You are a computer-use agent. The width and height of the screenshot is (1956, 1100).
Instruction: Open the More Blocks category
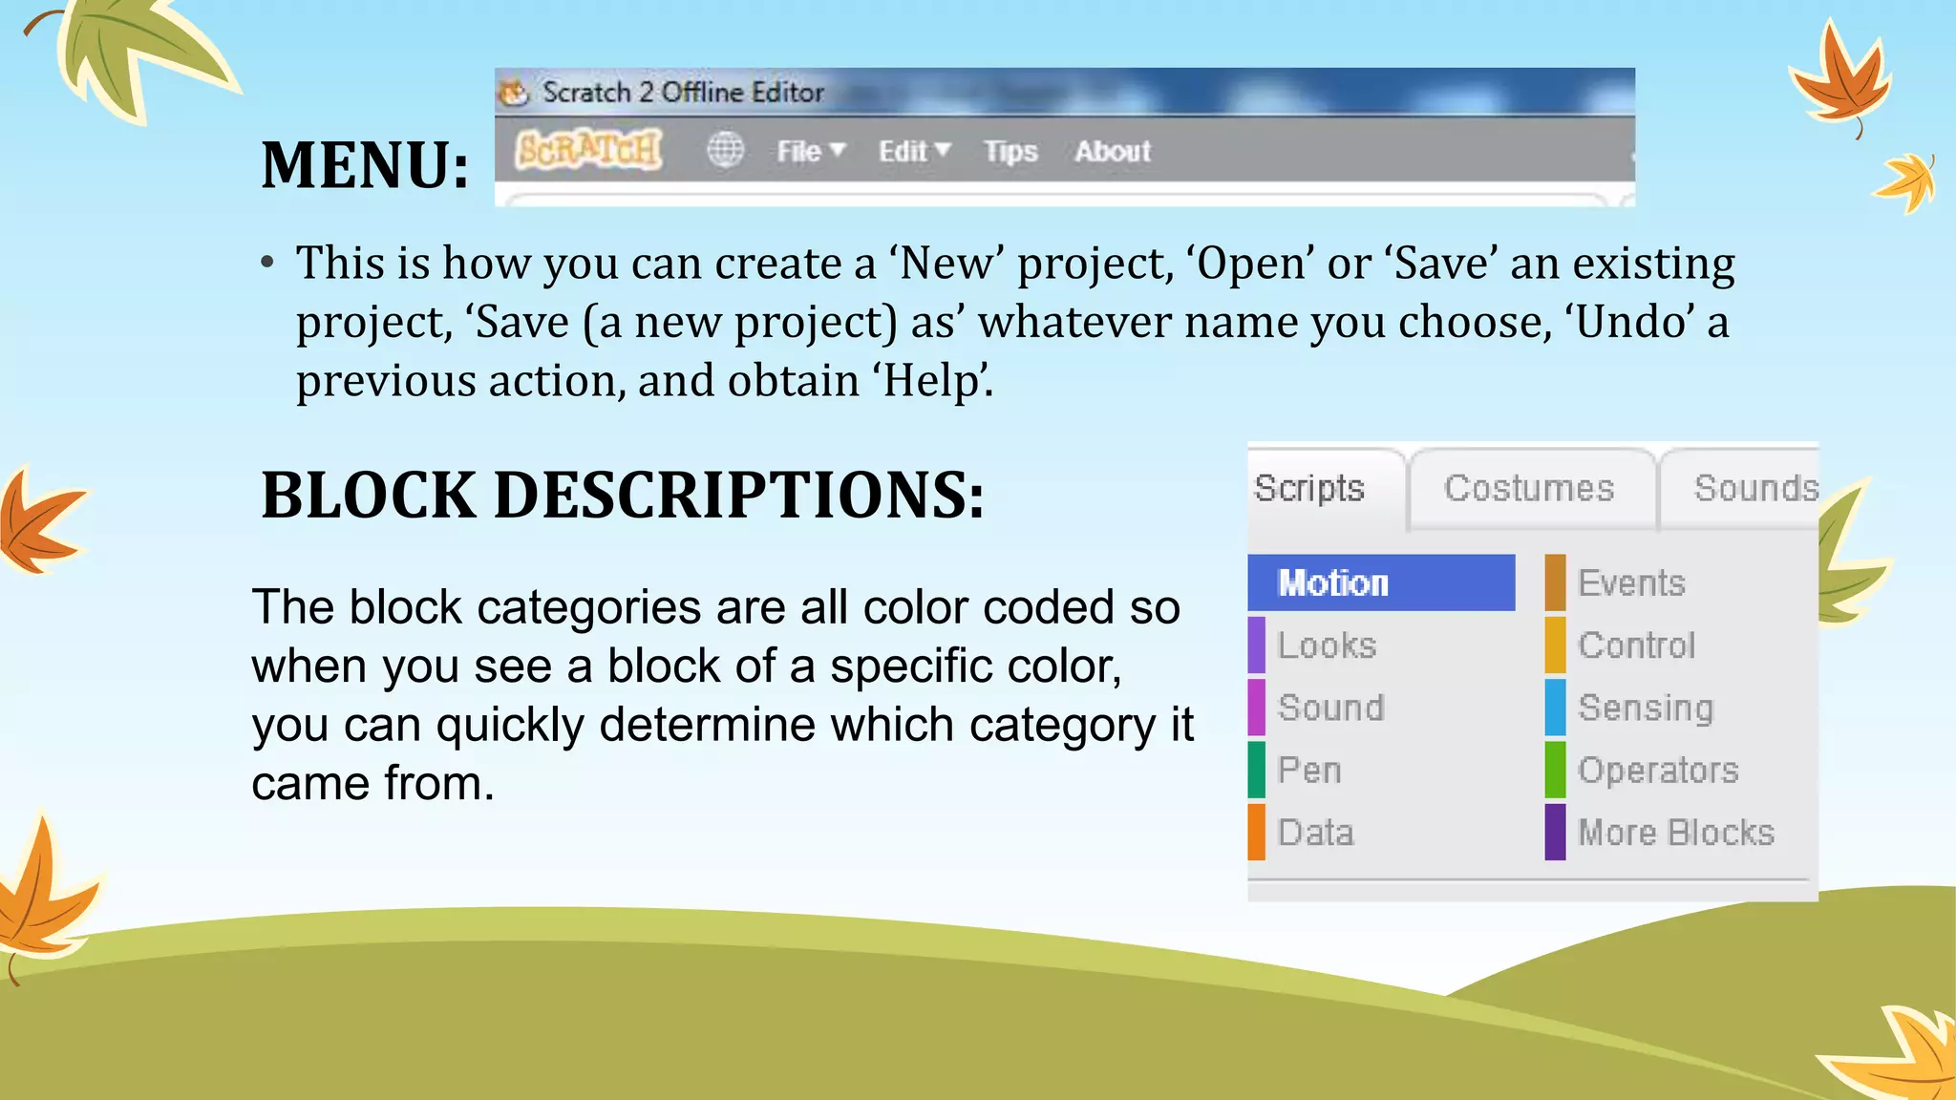1675,833
